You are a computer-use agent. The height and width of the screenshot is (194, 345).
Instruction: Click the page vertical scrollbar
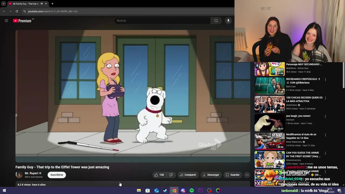click(x=343, y=75)
